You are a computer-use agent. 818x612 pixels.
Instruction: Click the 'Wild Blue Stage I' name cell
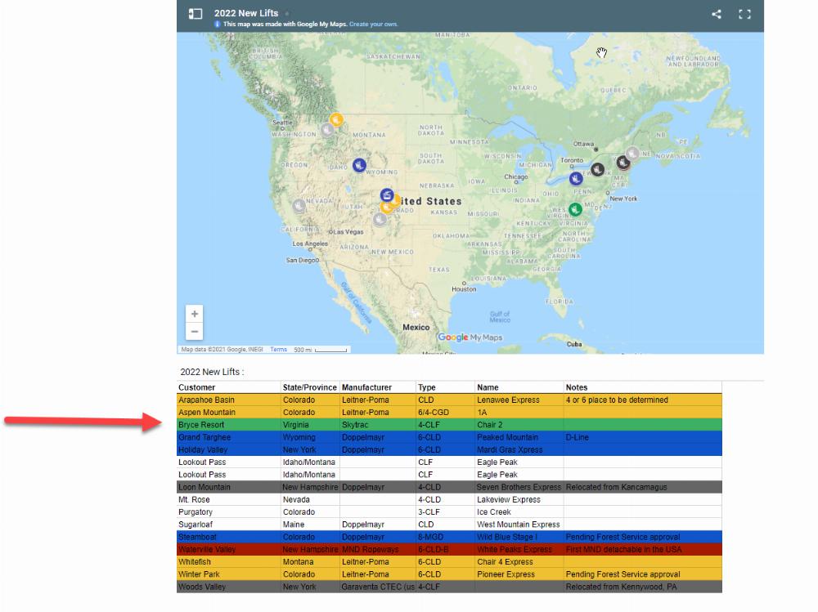pos(519,537)
